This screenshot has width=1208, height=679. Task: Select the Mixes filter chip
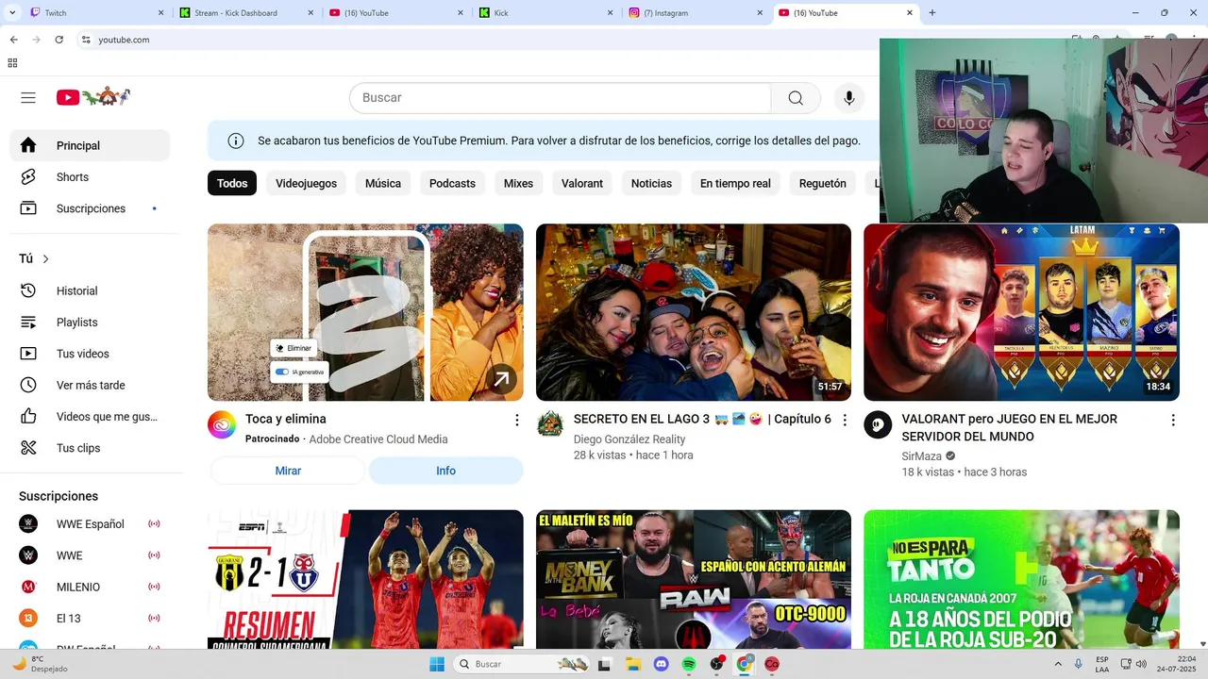point(518,183)
